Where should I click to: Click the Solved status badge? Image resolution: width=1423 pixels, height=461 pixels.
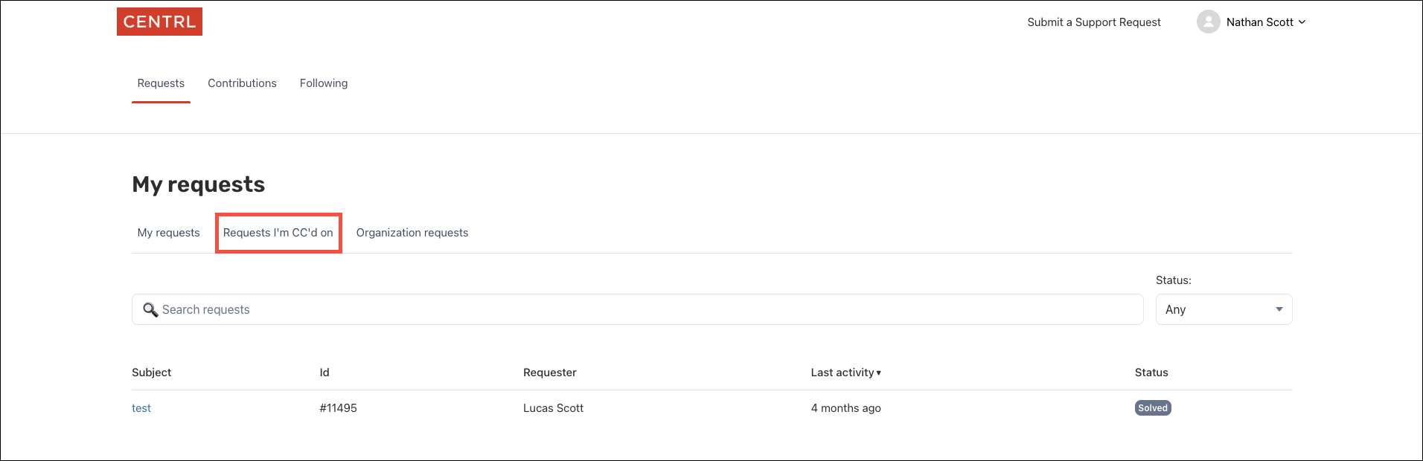pos(1152,408)
